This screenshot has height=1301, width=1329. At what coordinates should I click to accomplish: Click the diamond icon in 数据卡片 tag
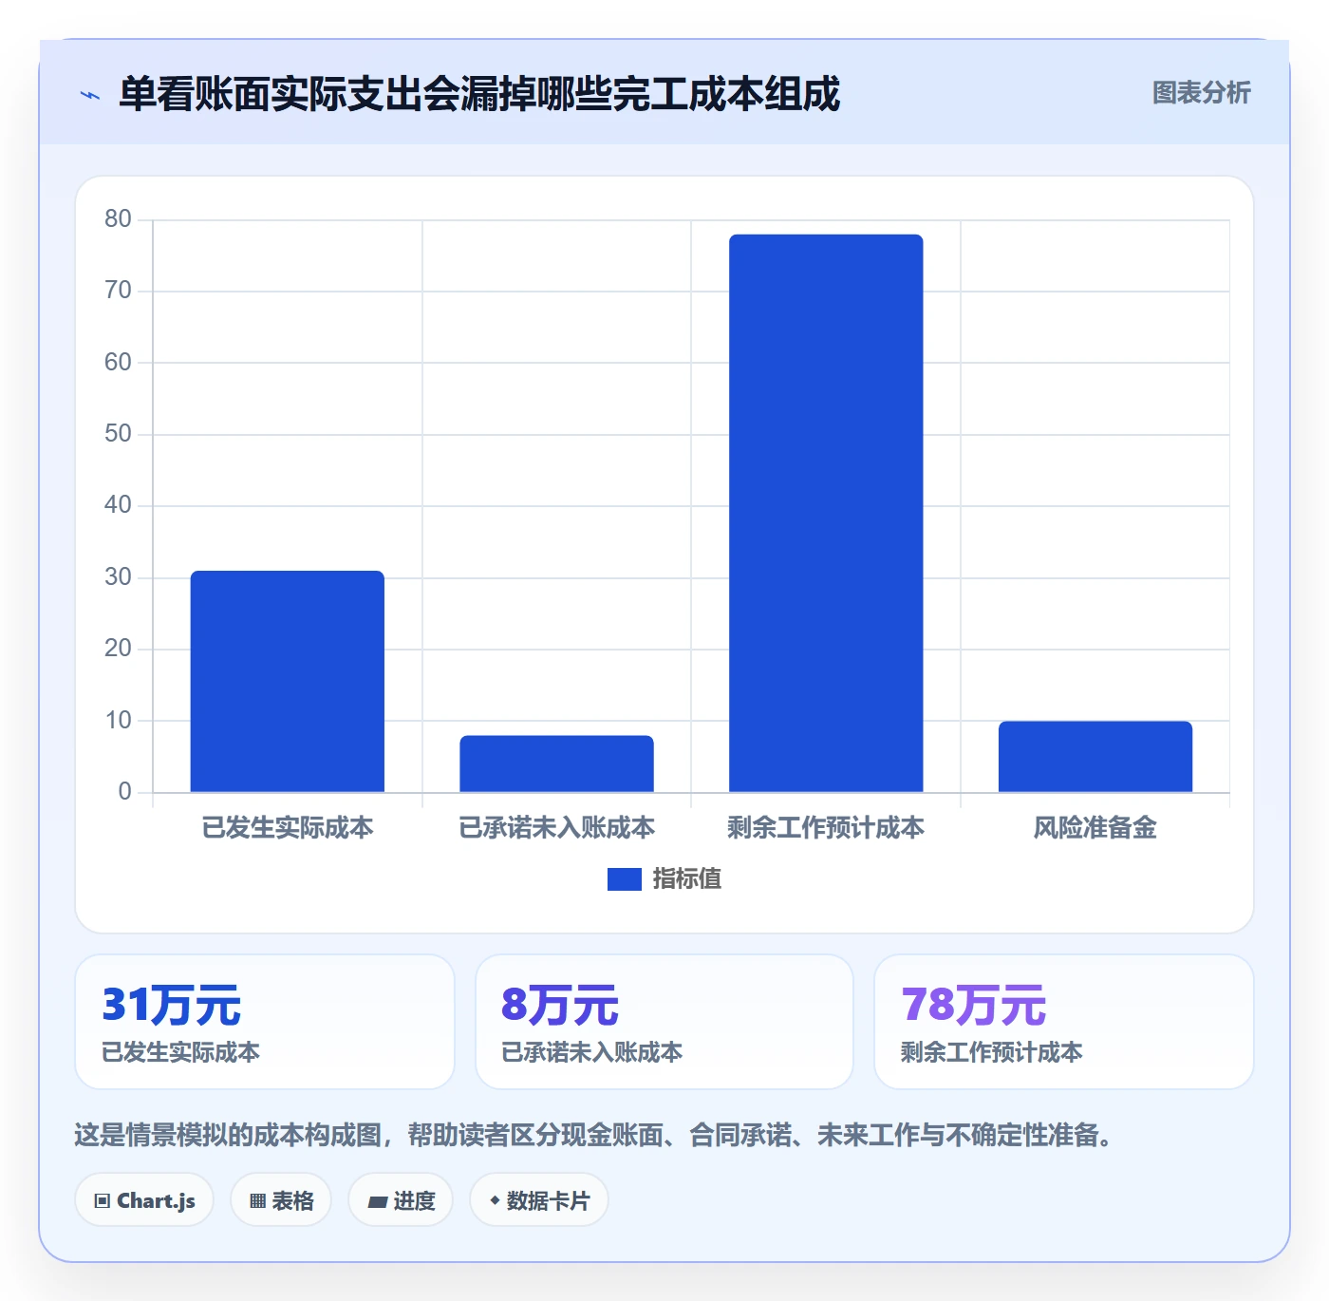point(495,1201)
